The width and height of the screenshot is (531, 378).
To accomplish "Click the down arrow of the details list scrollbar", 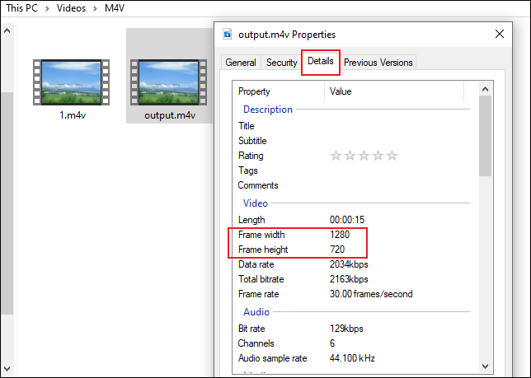I will pos(485,366).
